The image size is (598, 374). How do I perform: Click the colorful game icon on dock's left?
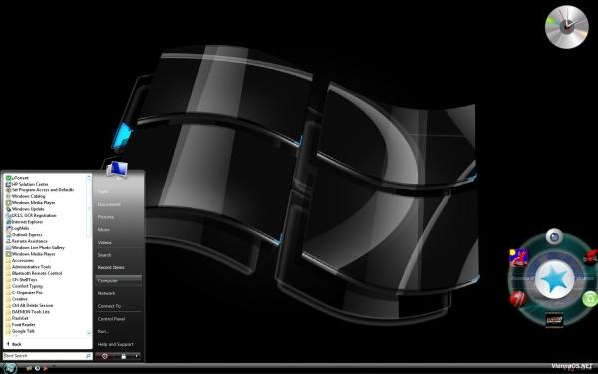tap(518, 258)
